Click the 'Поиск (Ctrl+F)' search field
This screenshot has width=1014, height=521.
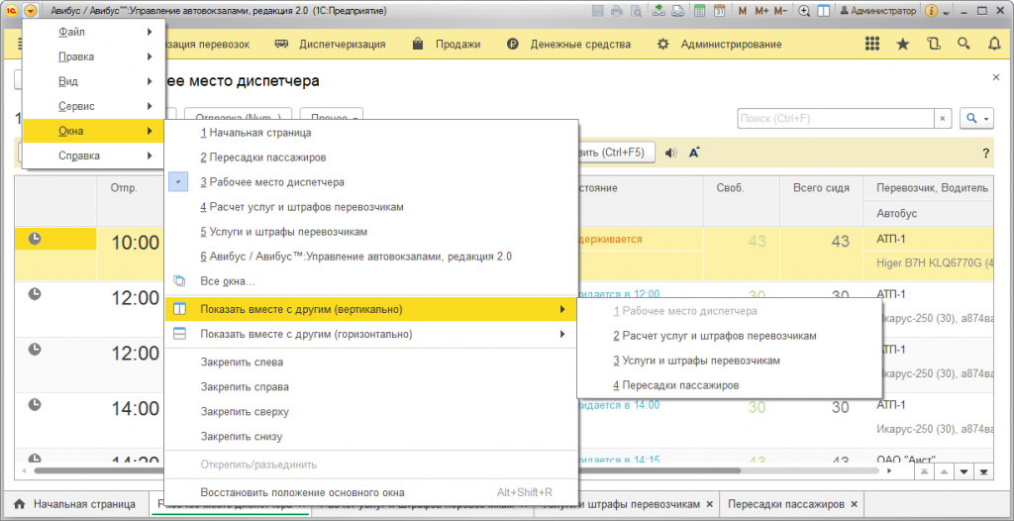click(836, 119)
